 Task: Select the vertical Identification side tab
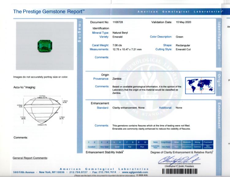pos(219,35)
